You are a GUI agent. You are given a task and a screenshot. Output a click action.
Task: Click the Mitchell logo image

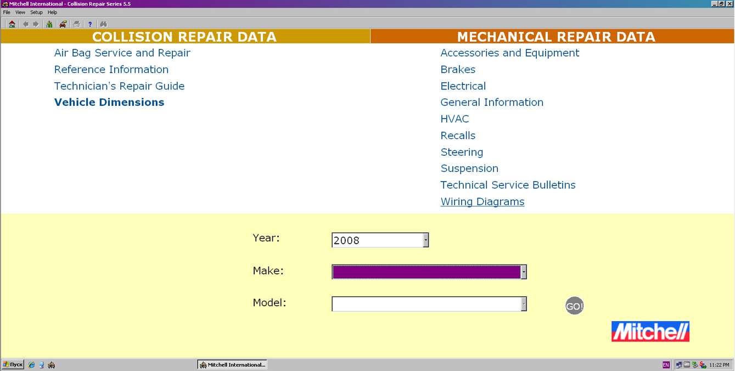point(650,331)
